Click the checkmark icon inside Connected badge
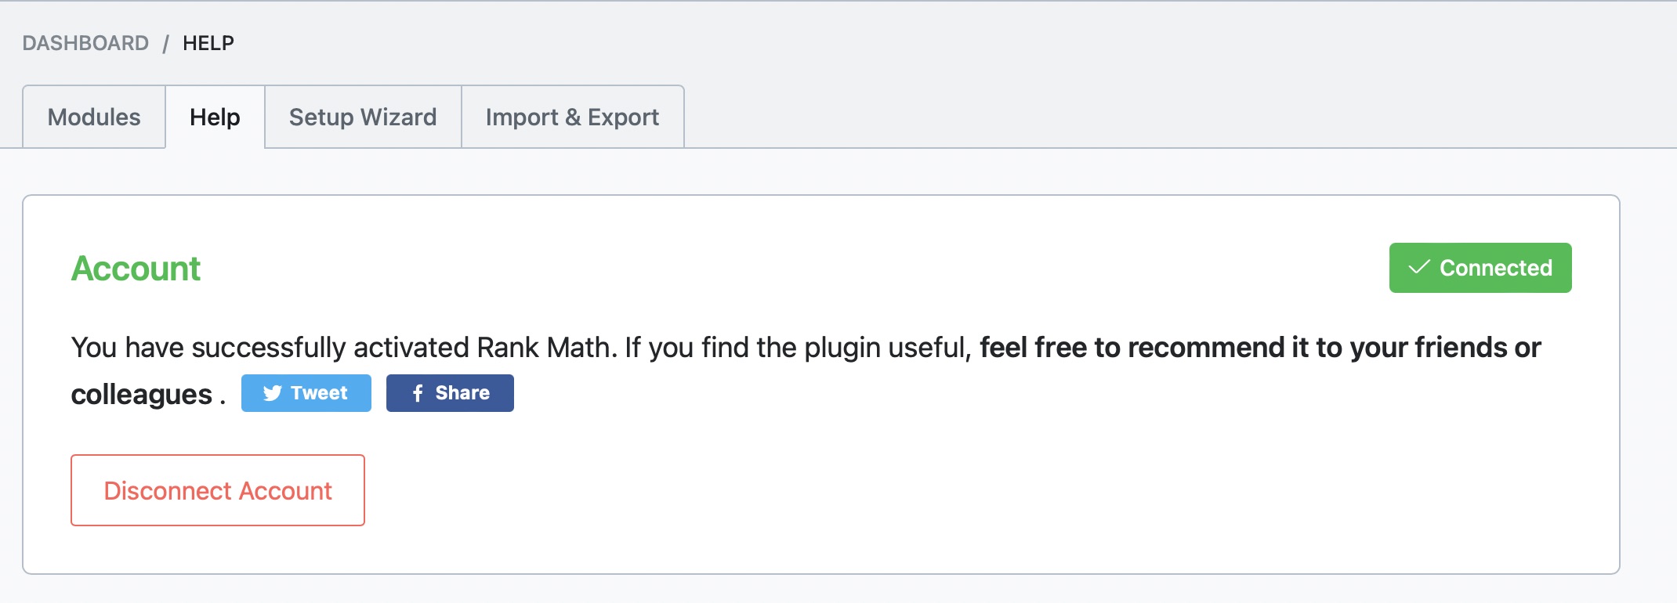Image resolution: width=1677 pixels, height=603 pixels. [1420, 267]
